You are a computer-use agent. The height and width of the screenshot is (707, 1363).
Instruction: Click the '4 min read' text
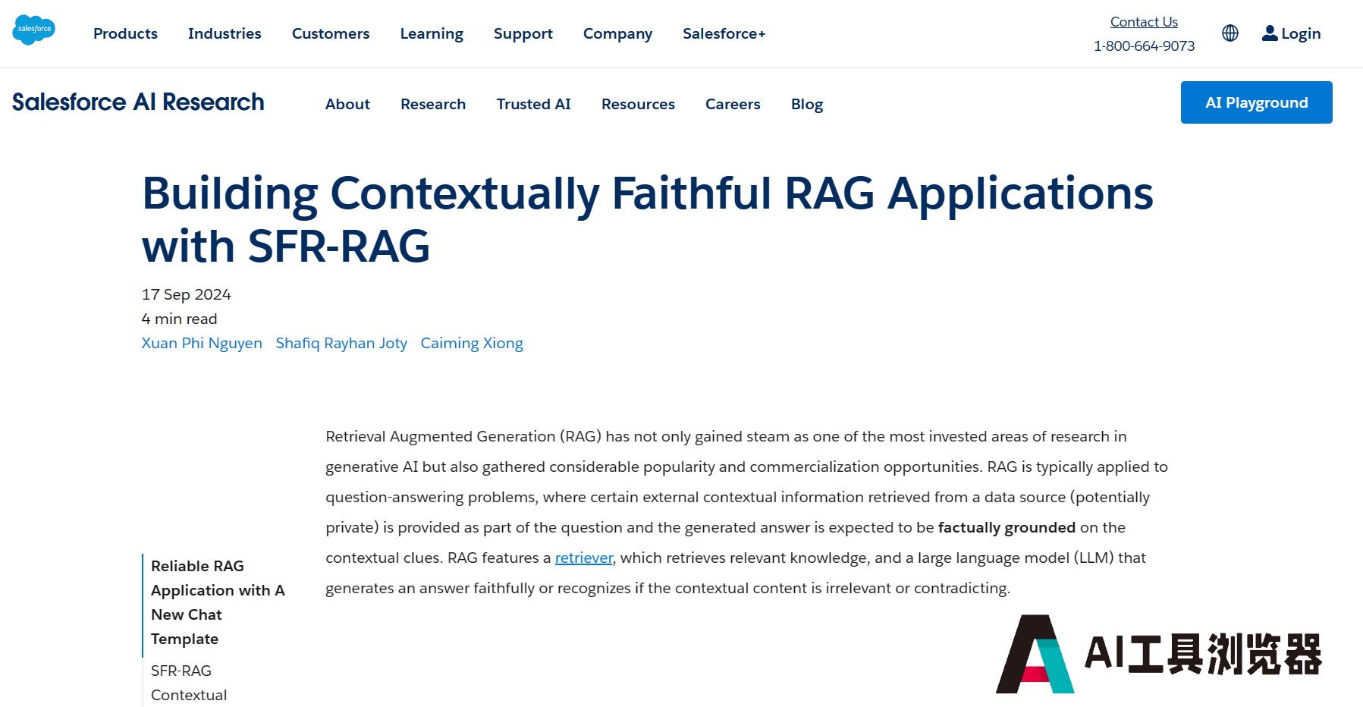[x=180, y=319]
